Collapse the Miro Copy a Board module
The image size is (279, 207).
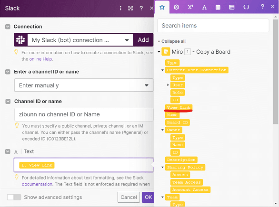(159, 52)
